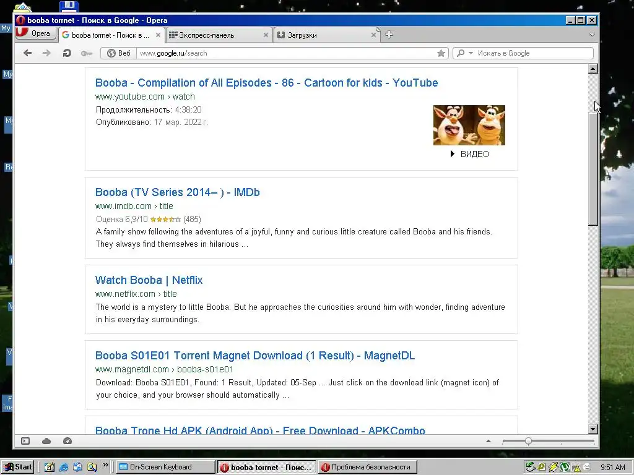Click the Опубликовано: 17 мар. 2022 text
634x475 pixels.
tap(152, 122)
